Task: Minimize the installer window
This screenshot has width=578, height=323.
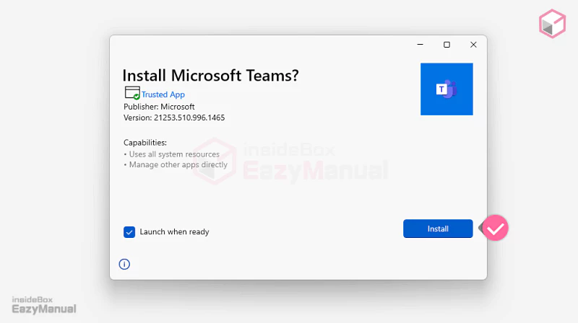Action: pyautogui.click(x=420, y=45)
